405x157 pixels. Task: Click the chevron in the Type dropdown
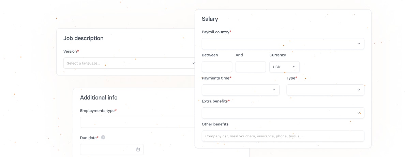359,90
